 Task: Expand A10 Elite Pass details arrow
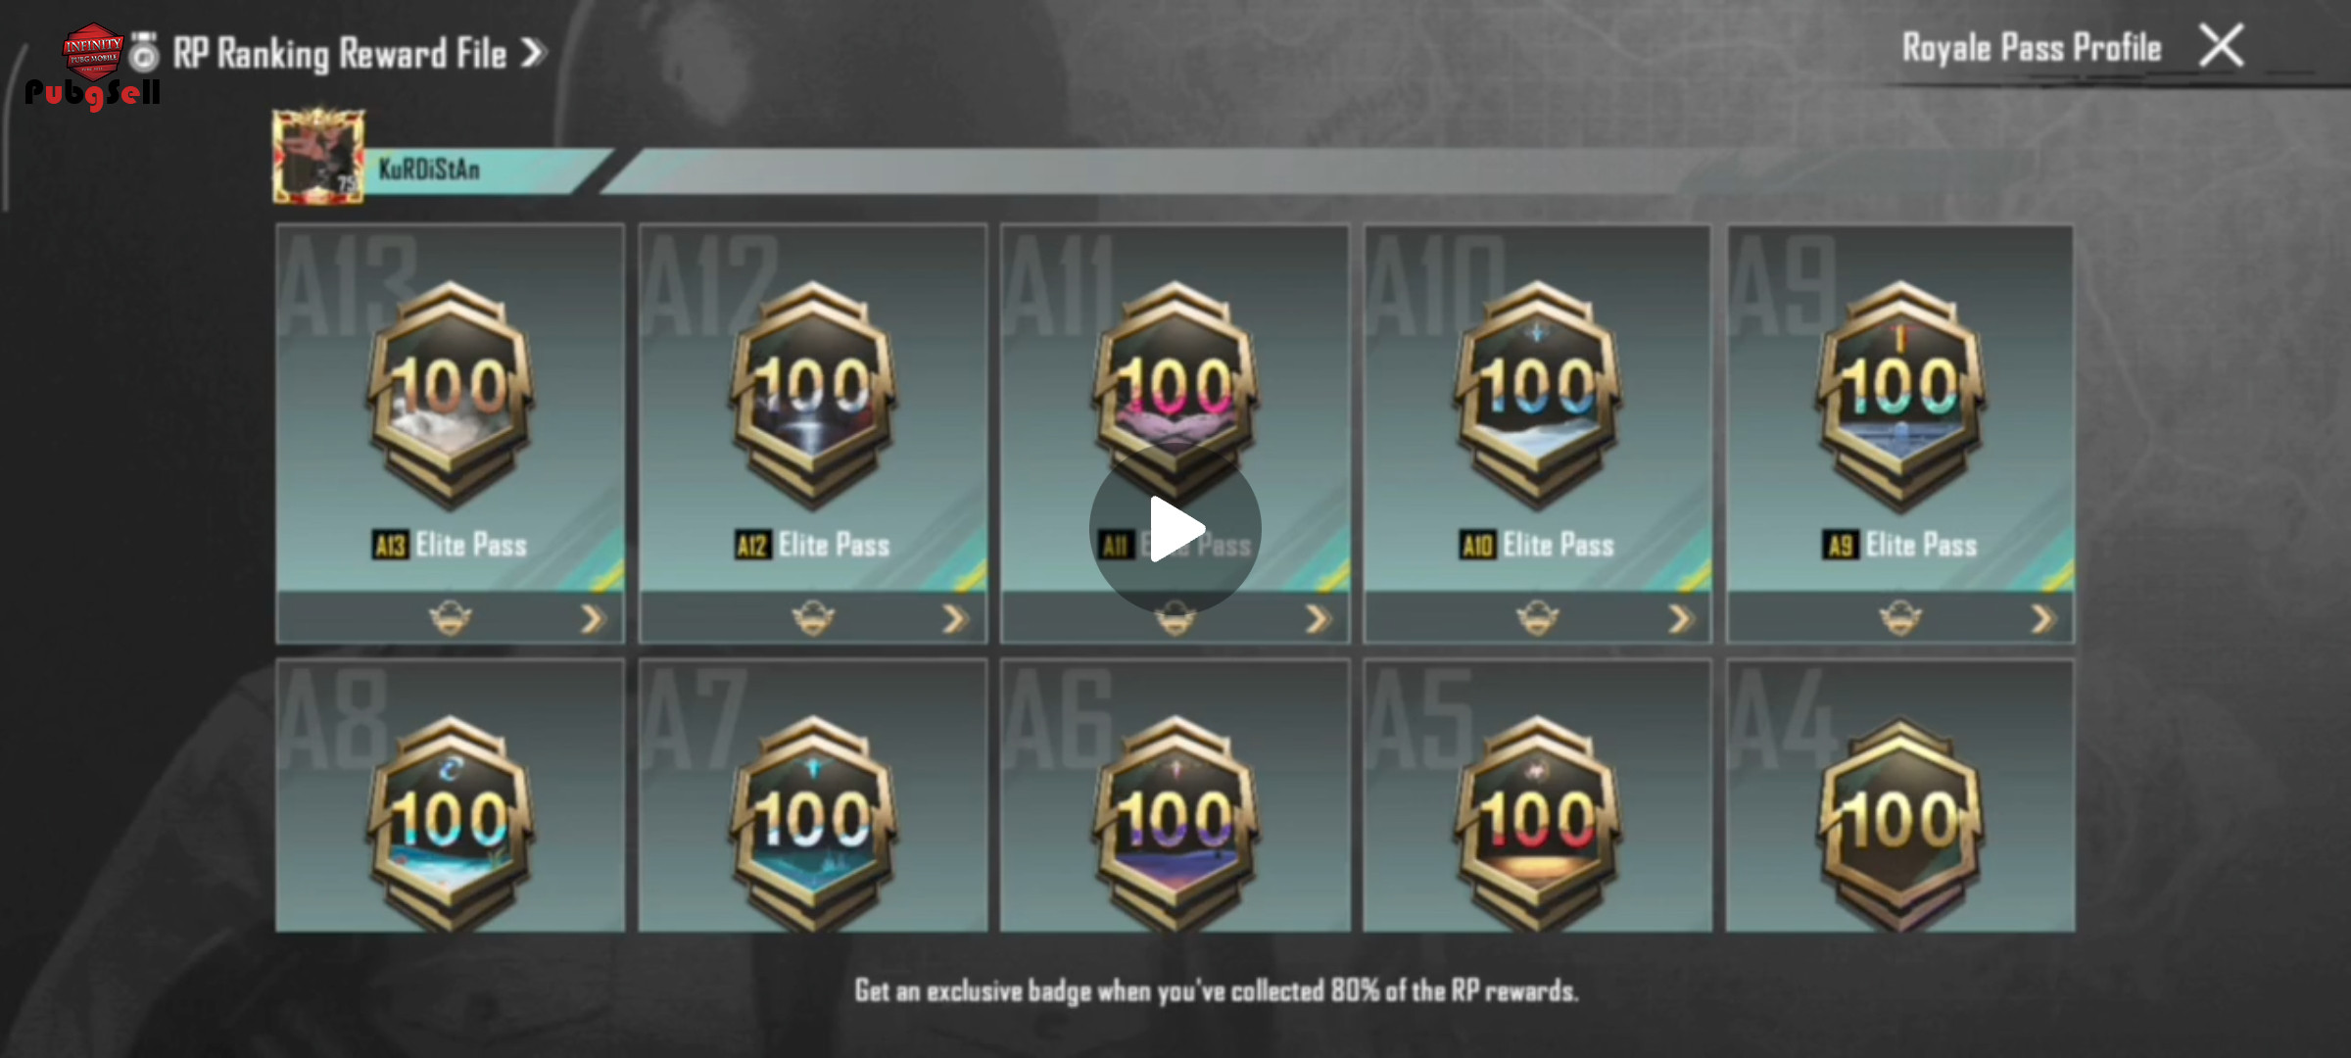[x=1680, y=619]
